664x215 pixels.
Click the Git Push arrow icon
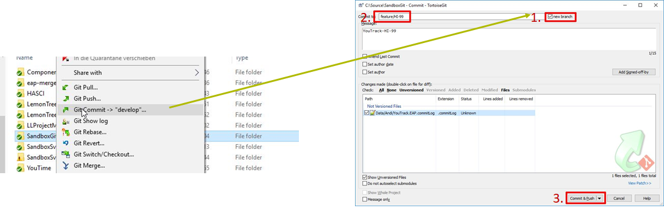[65, 98]
